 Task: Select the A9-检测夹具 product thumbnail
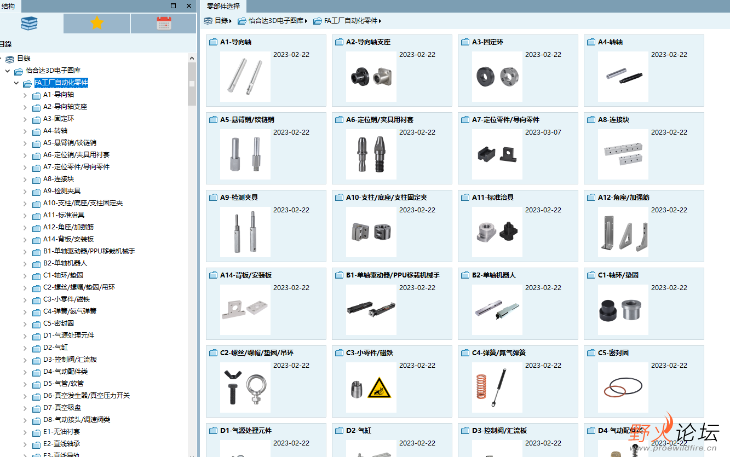tap(245, 232)
